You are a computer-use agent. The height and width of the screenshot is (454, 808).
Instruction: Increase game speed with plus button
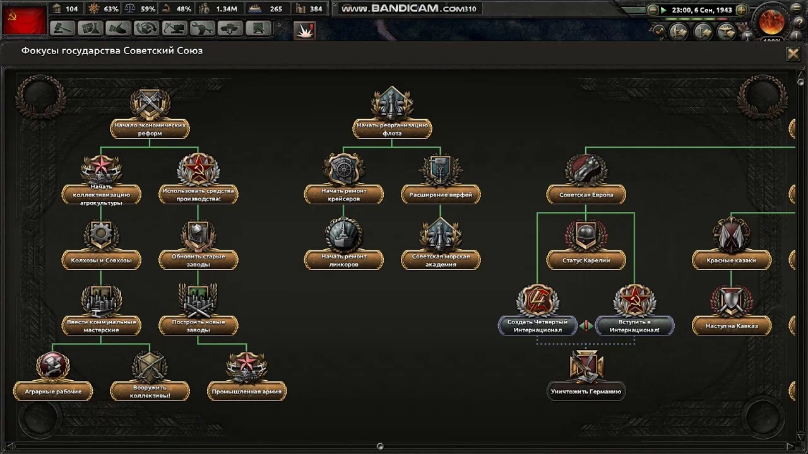pos(741,10)
